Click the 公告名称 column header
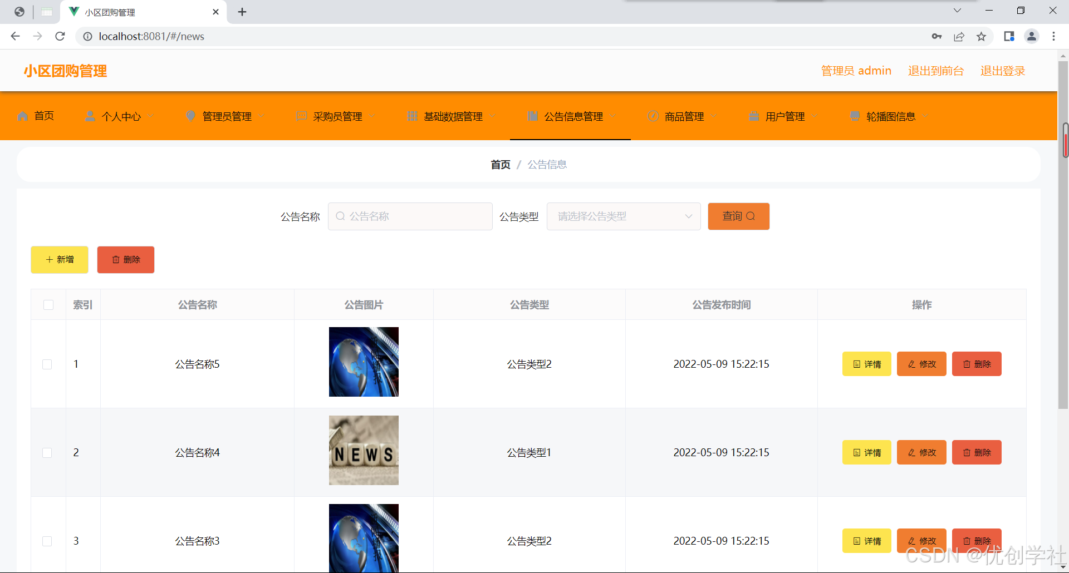The width and height of the screenshot is (1069, 573). point(198,305)
